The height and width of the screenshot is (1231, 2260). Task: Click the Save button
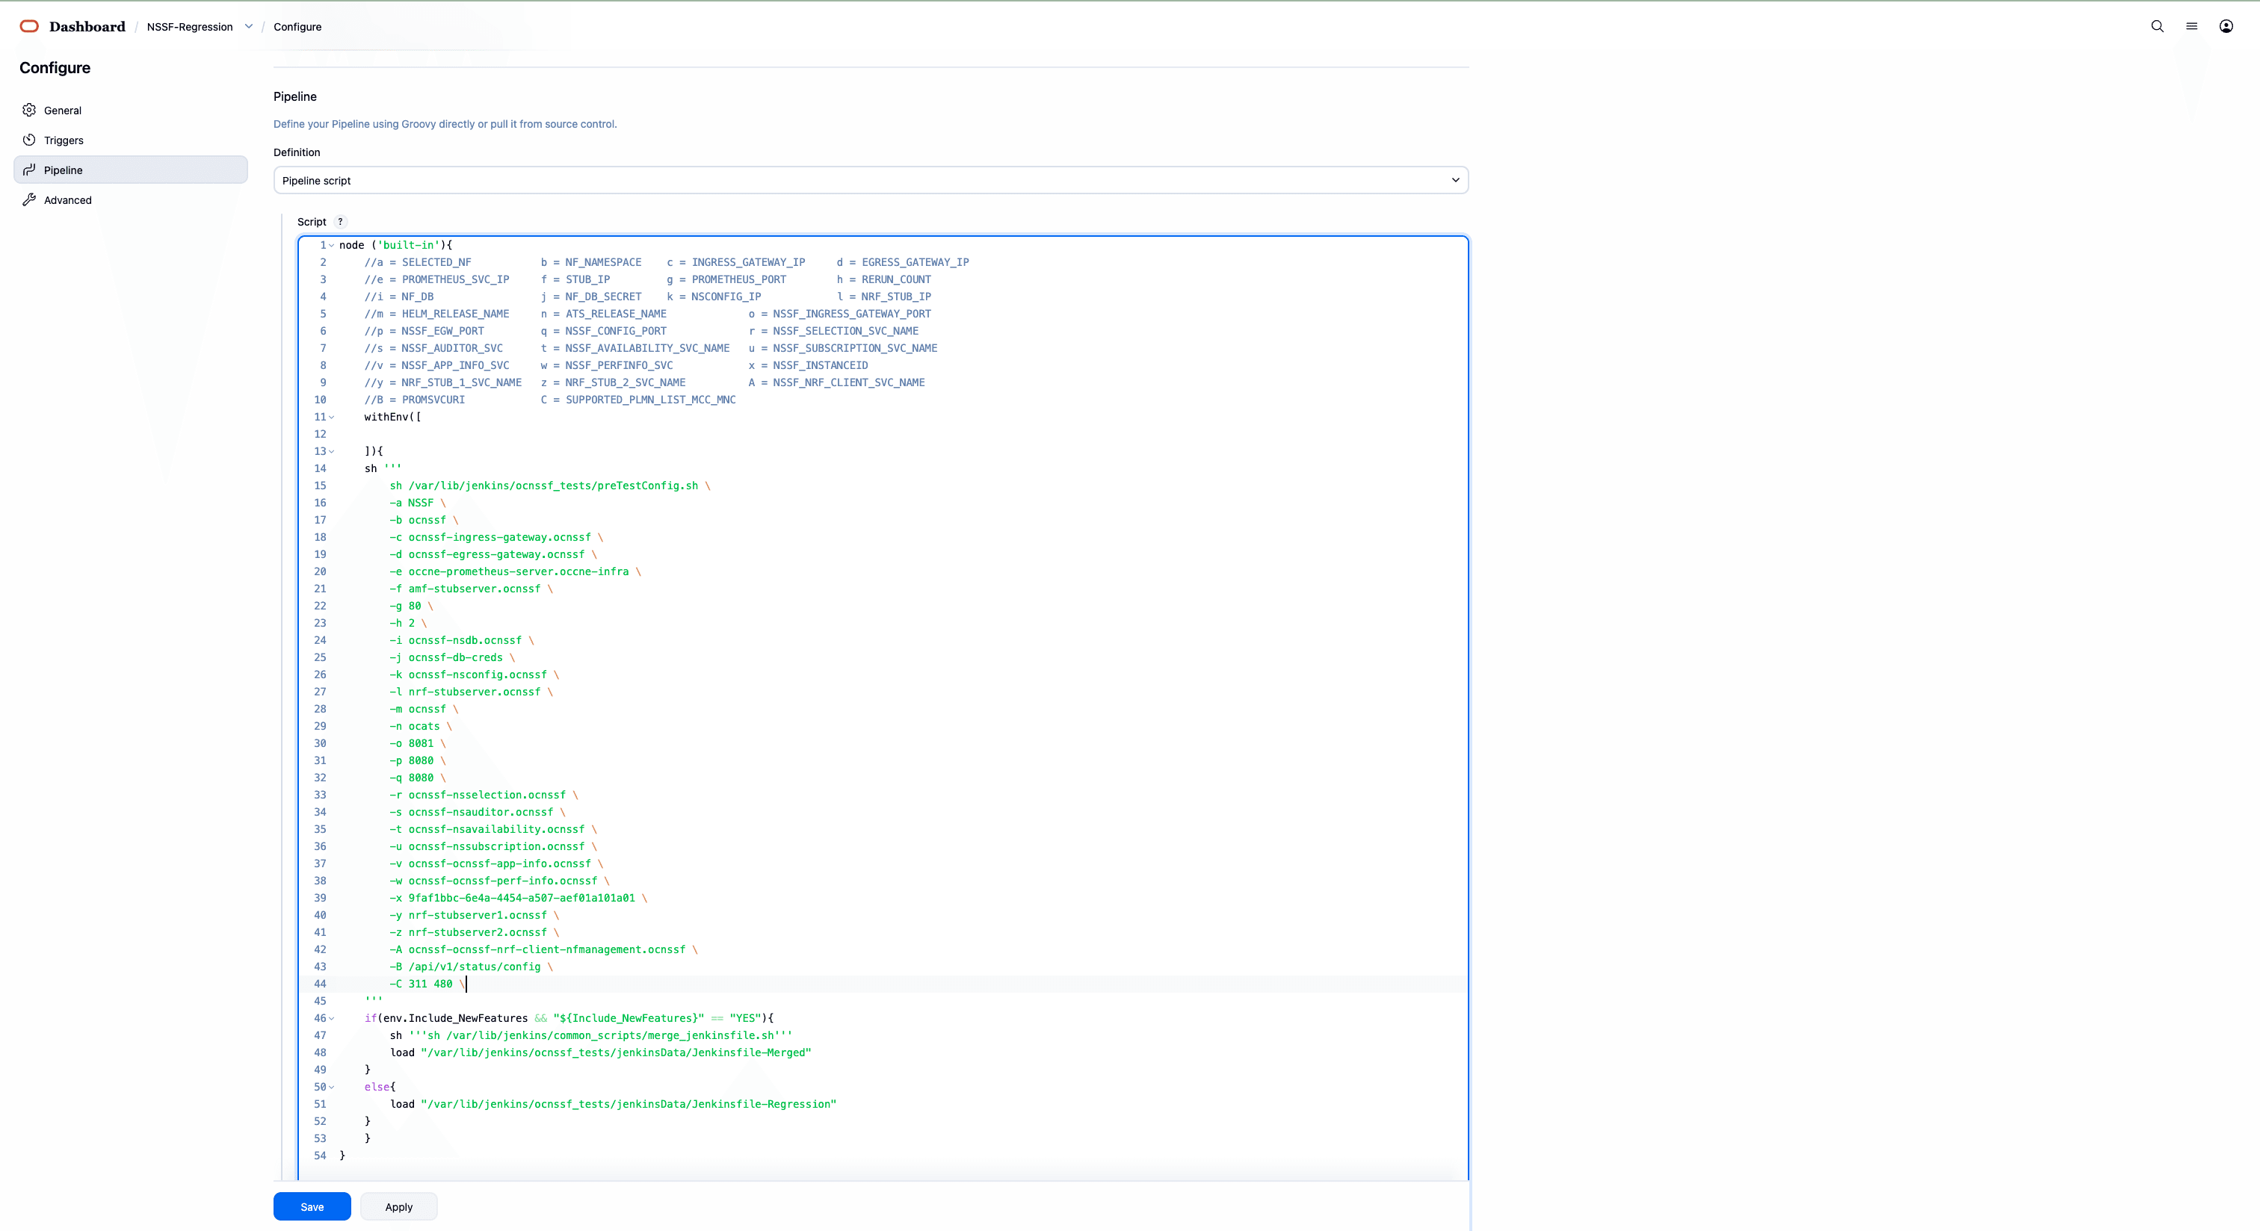click(312, 1206)
